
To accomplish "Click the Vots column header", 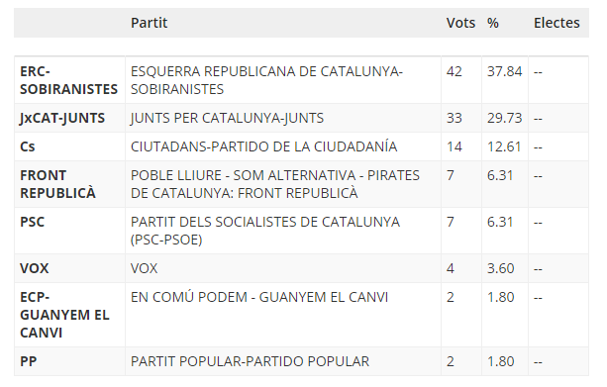I will coord(460,23).
